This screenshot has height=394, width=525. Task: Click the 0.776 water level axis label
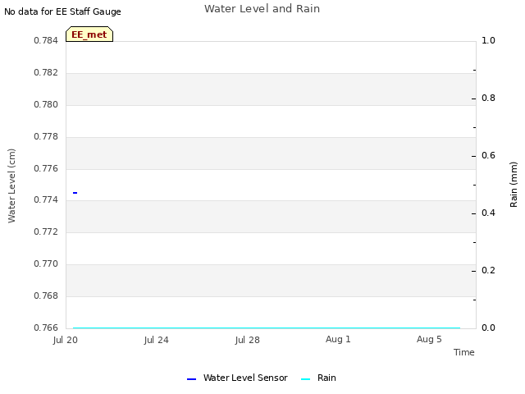[x=46, y=168]
